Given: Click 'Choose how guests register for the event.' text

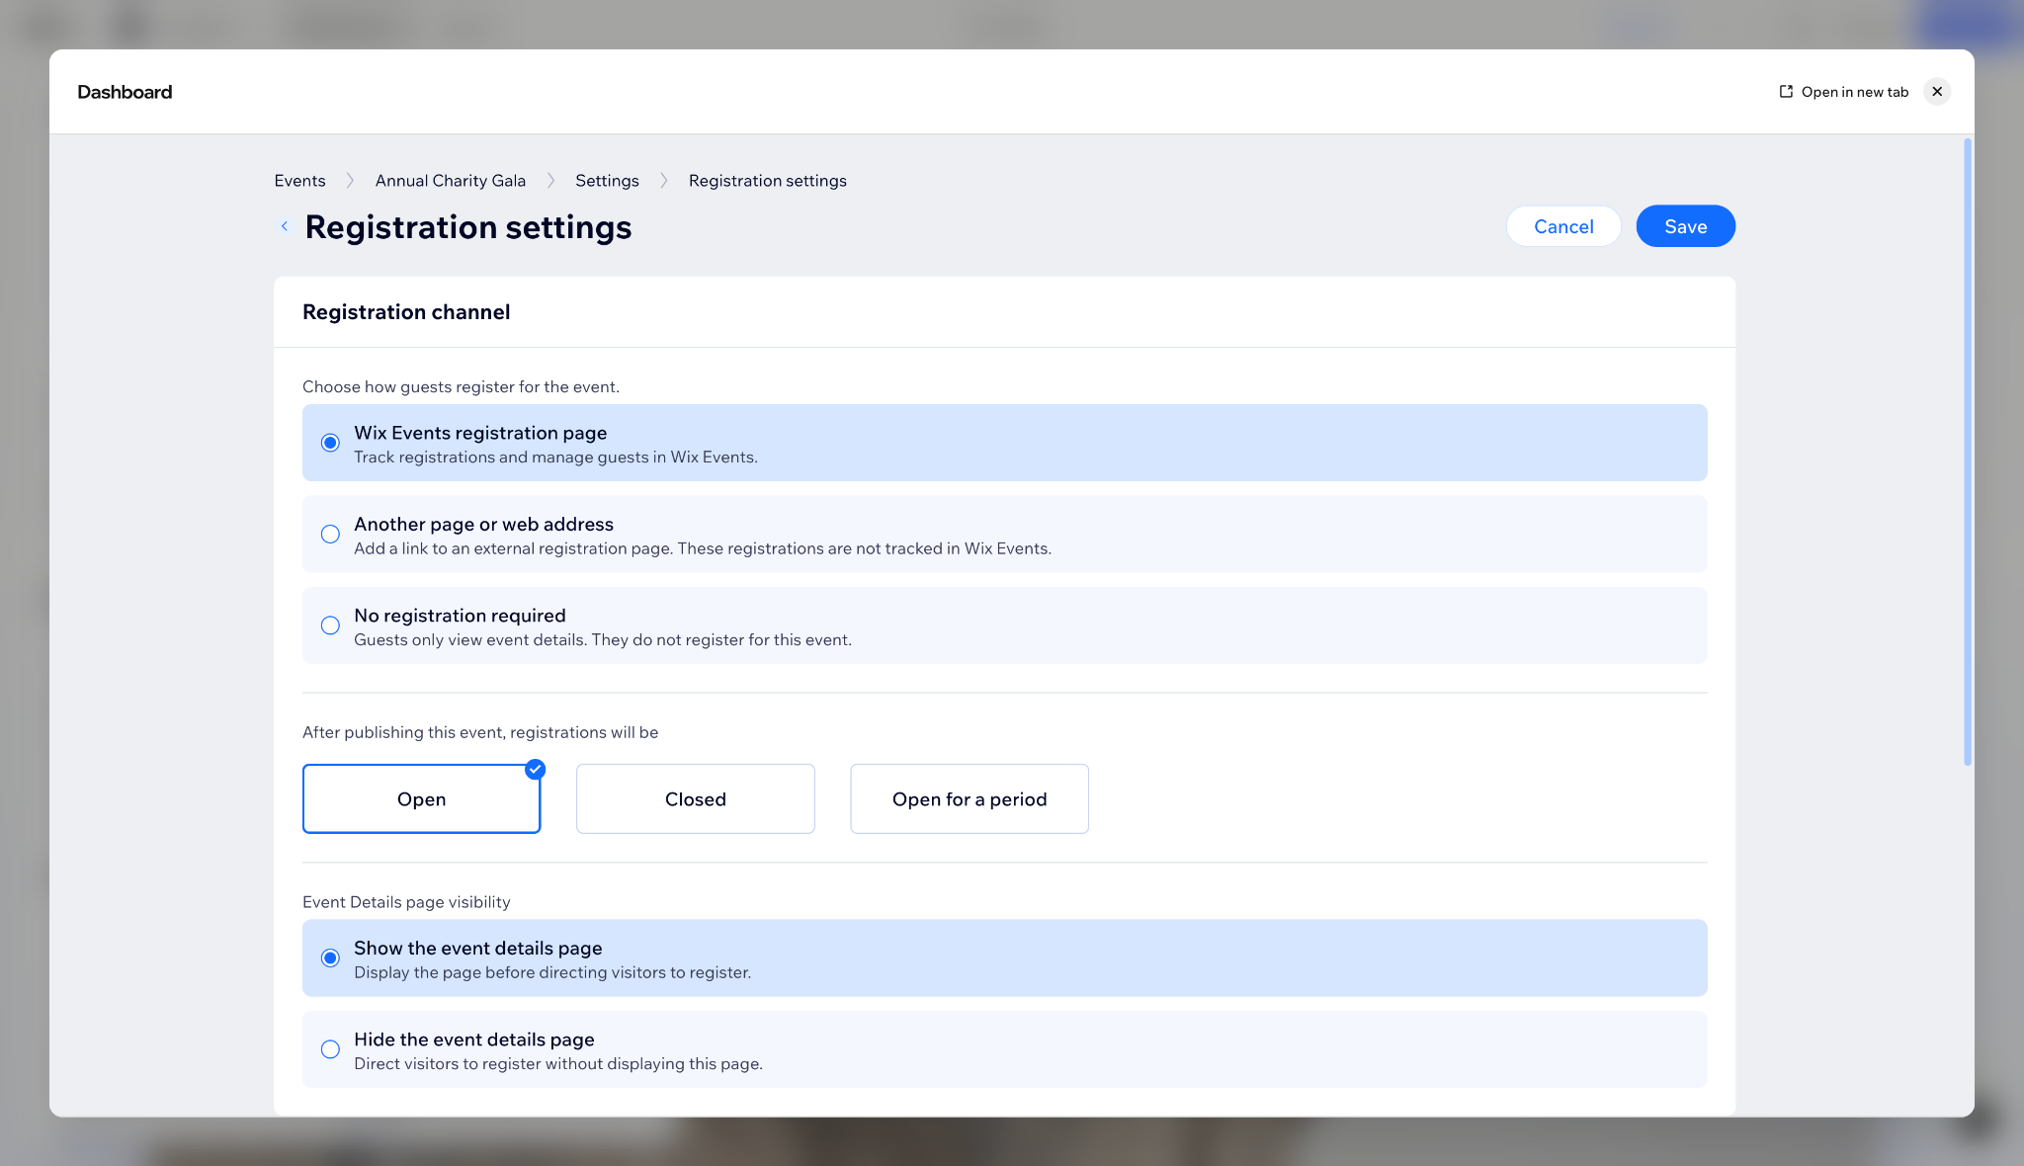Looking at the screenshot, I should 461,386.
